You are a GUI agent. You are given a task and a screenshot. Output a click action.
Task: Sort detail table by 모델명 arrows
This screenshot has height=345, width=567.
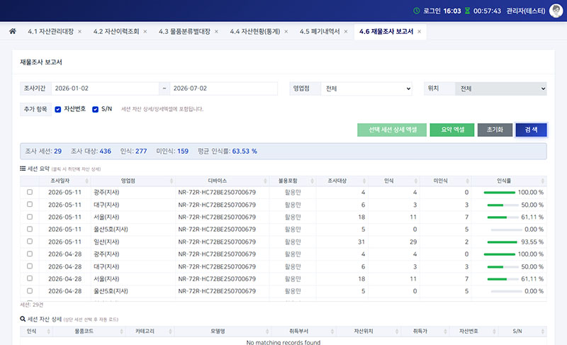click(267, 332)
